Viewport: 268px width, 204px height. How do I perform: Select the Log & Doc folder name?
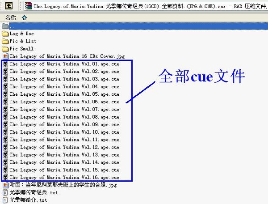pos(22,34)
